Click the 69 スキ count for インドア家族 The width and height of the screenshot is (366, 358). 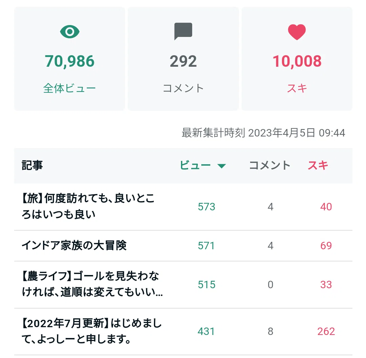326,246
